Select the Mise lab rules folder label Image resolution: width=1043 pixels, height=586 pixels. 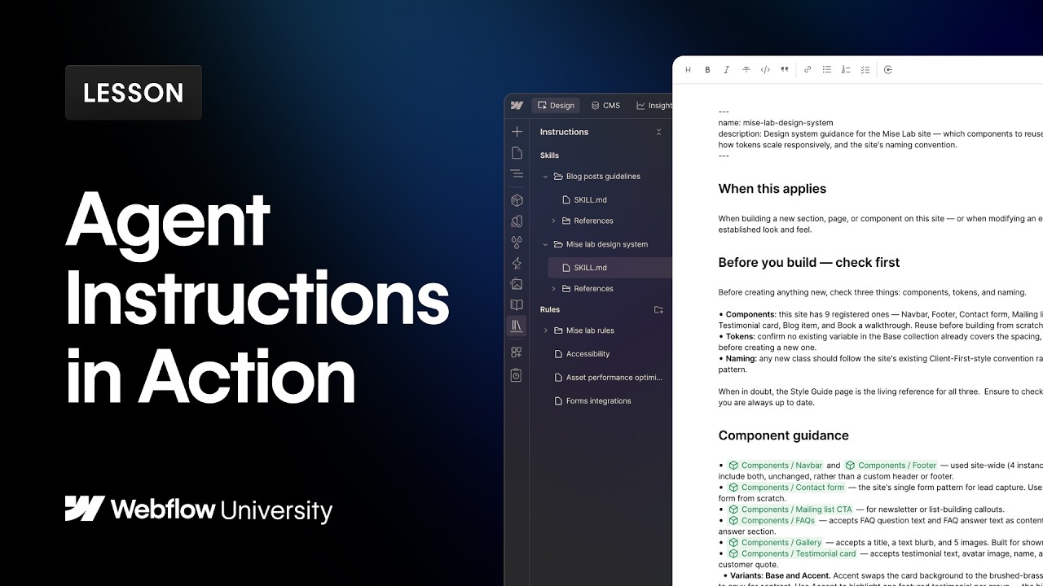pos(590,330)
